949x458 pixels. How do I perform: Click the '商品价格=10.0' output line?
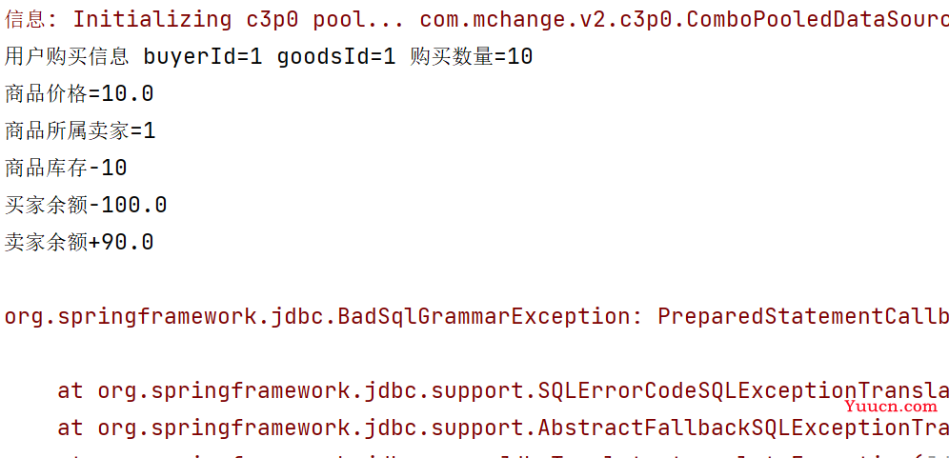coord(79,93)
